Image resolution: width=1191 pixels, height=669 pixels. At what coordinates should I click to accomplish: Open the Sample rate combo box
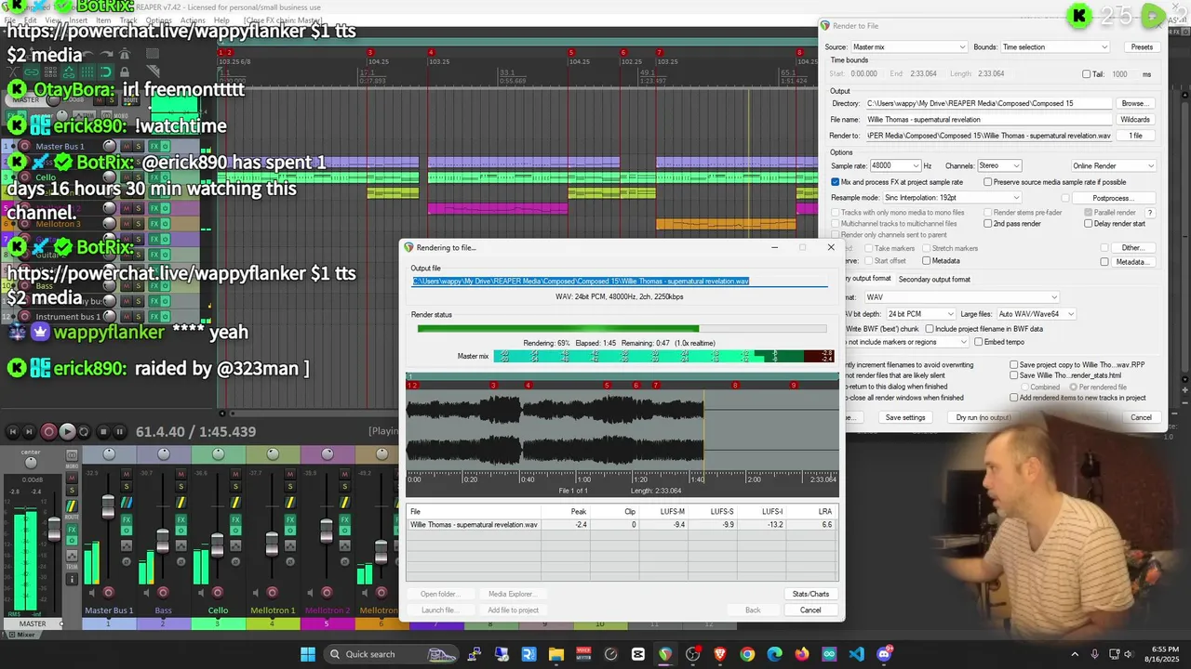(x=895, y=165)
